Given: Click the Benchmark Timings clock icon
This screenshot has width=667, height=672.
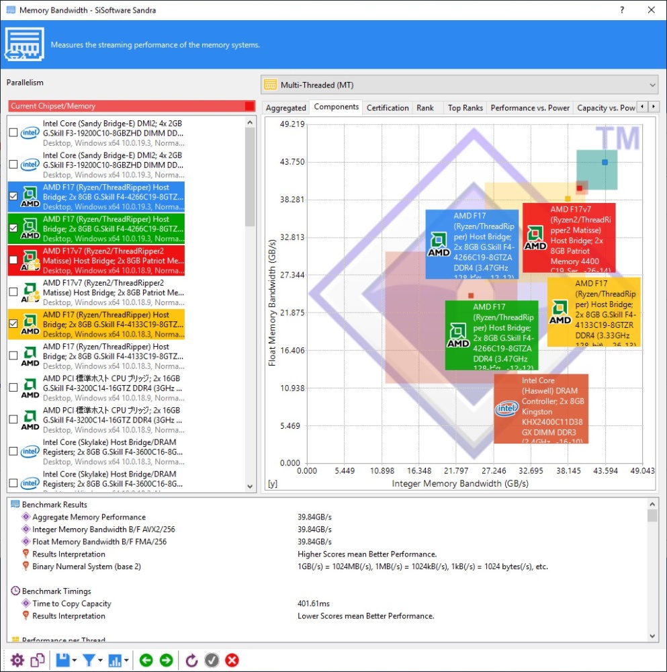Looking at the screenshot, I should pyautogui.click(x=15, y=591).
